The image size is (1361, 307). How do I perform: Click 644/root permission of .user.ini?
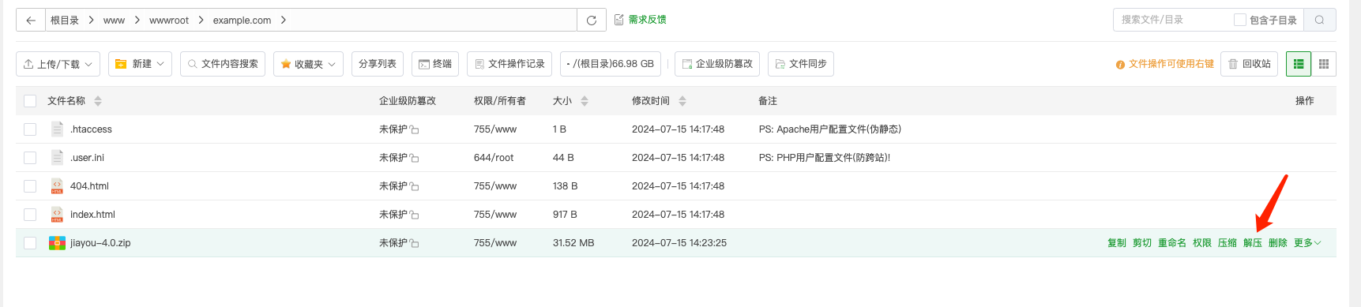pos(494,158)
